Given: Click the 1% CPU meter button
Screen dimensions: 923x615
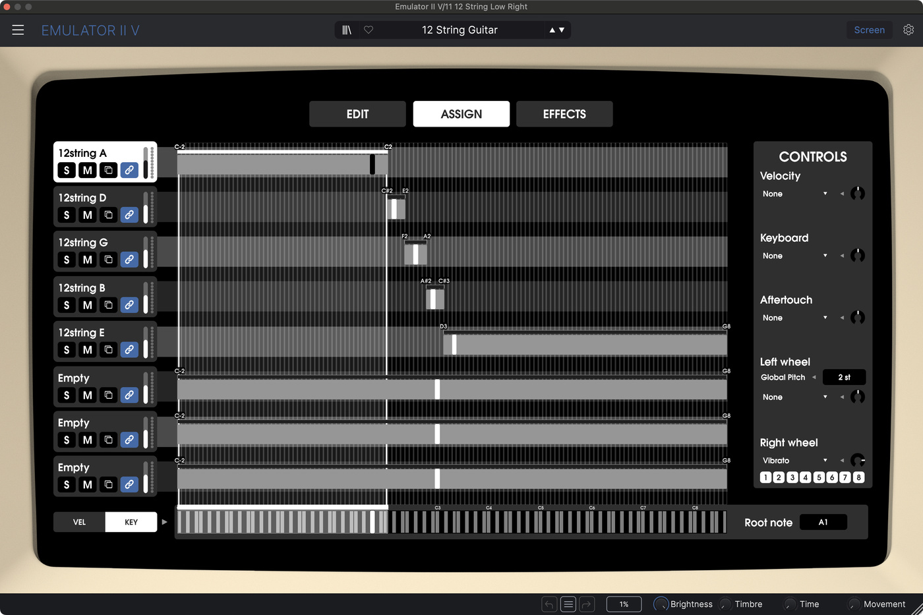Looking at the screenshot, I should point(624,604).
